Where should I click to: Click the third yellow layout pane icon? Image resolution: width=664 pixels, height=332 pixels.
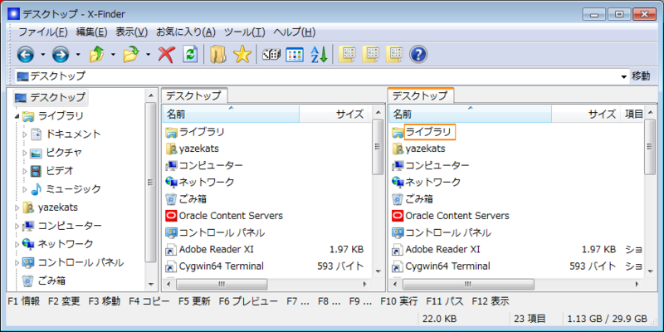395,54
